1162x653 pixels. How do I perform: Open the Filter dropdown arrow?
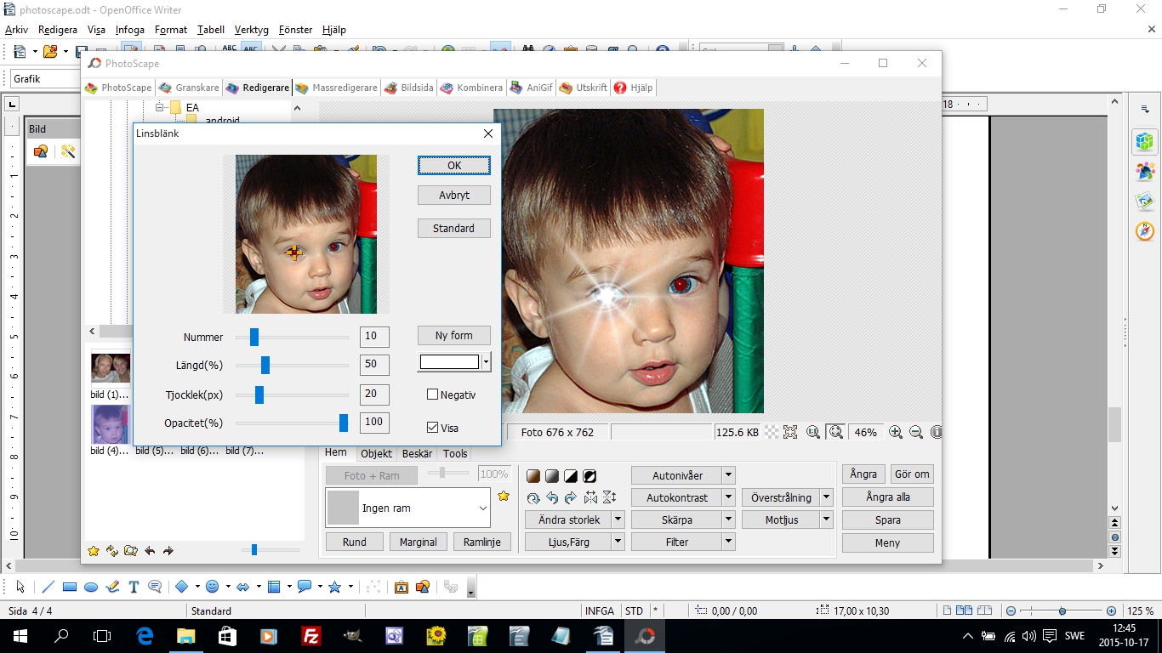click(x=729, y=542)
